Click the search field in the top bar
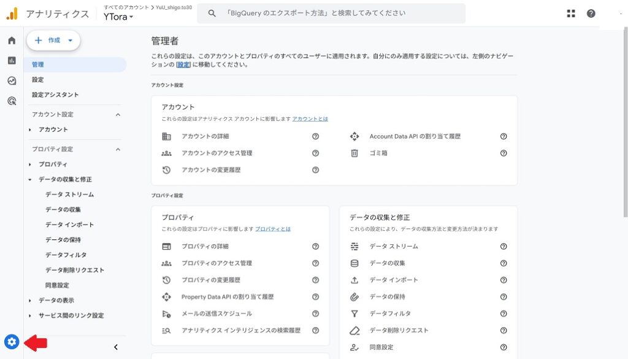This screenshot has width=628, height=359. tap(331, 14)
